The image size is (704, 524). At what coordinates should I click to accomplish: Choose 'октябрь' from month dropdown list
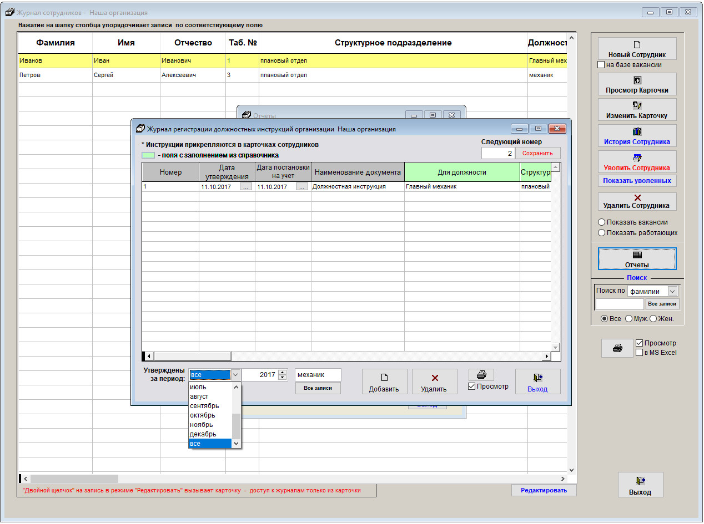pyautogui.click(x=202, y=415)
